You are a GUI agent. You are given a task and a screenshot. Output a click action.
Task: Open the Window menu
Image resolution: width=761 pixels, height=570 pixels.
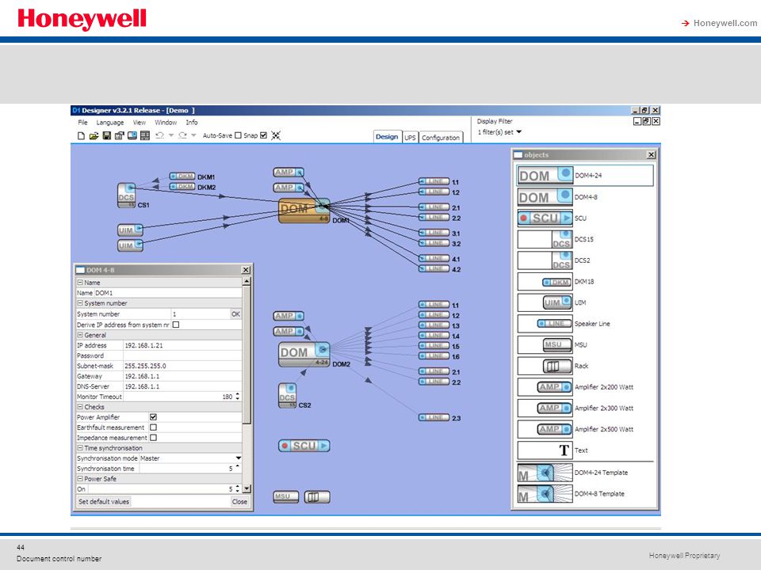tap(166, 123)
